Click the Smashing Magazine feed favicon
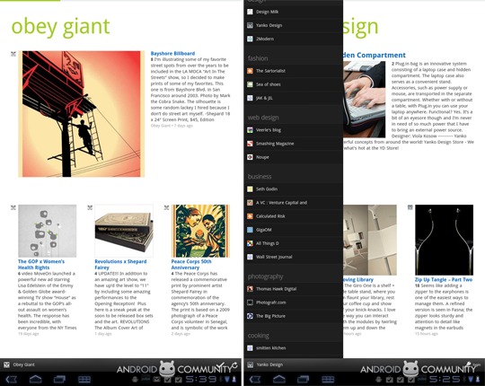 pos(250,144)
